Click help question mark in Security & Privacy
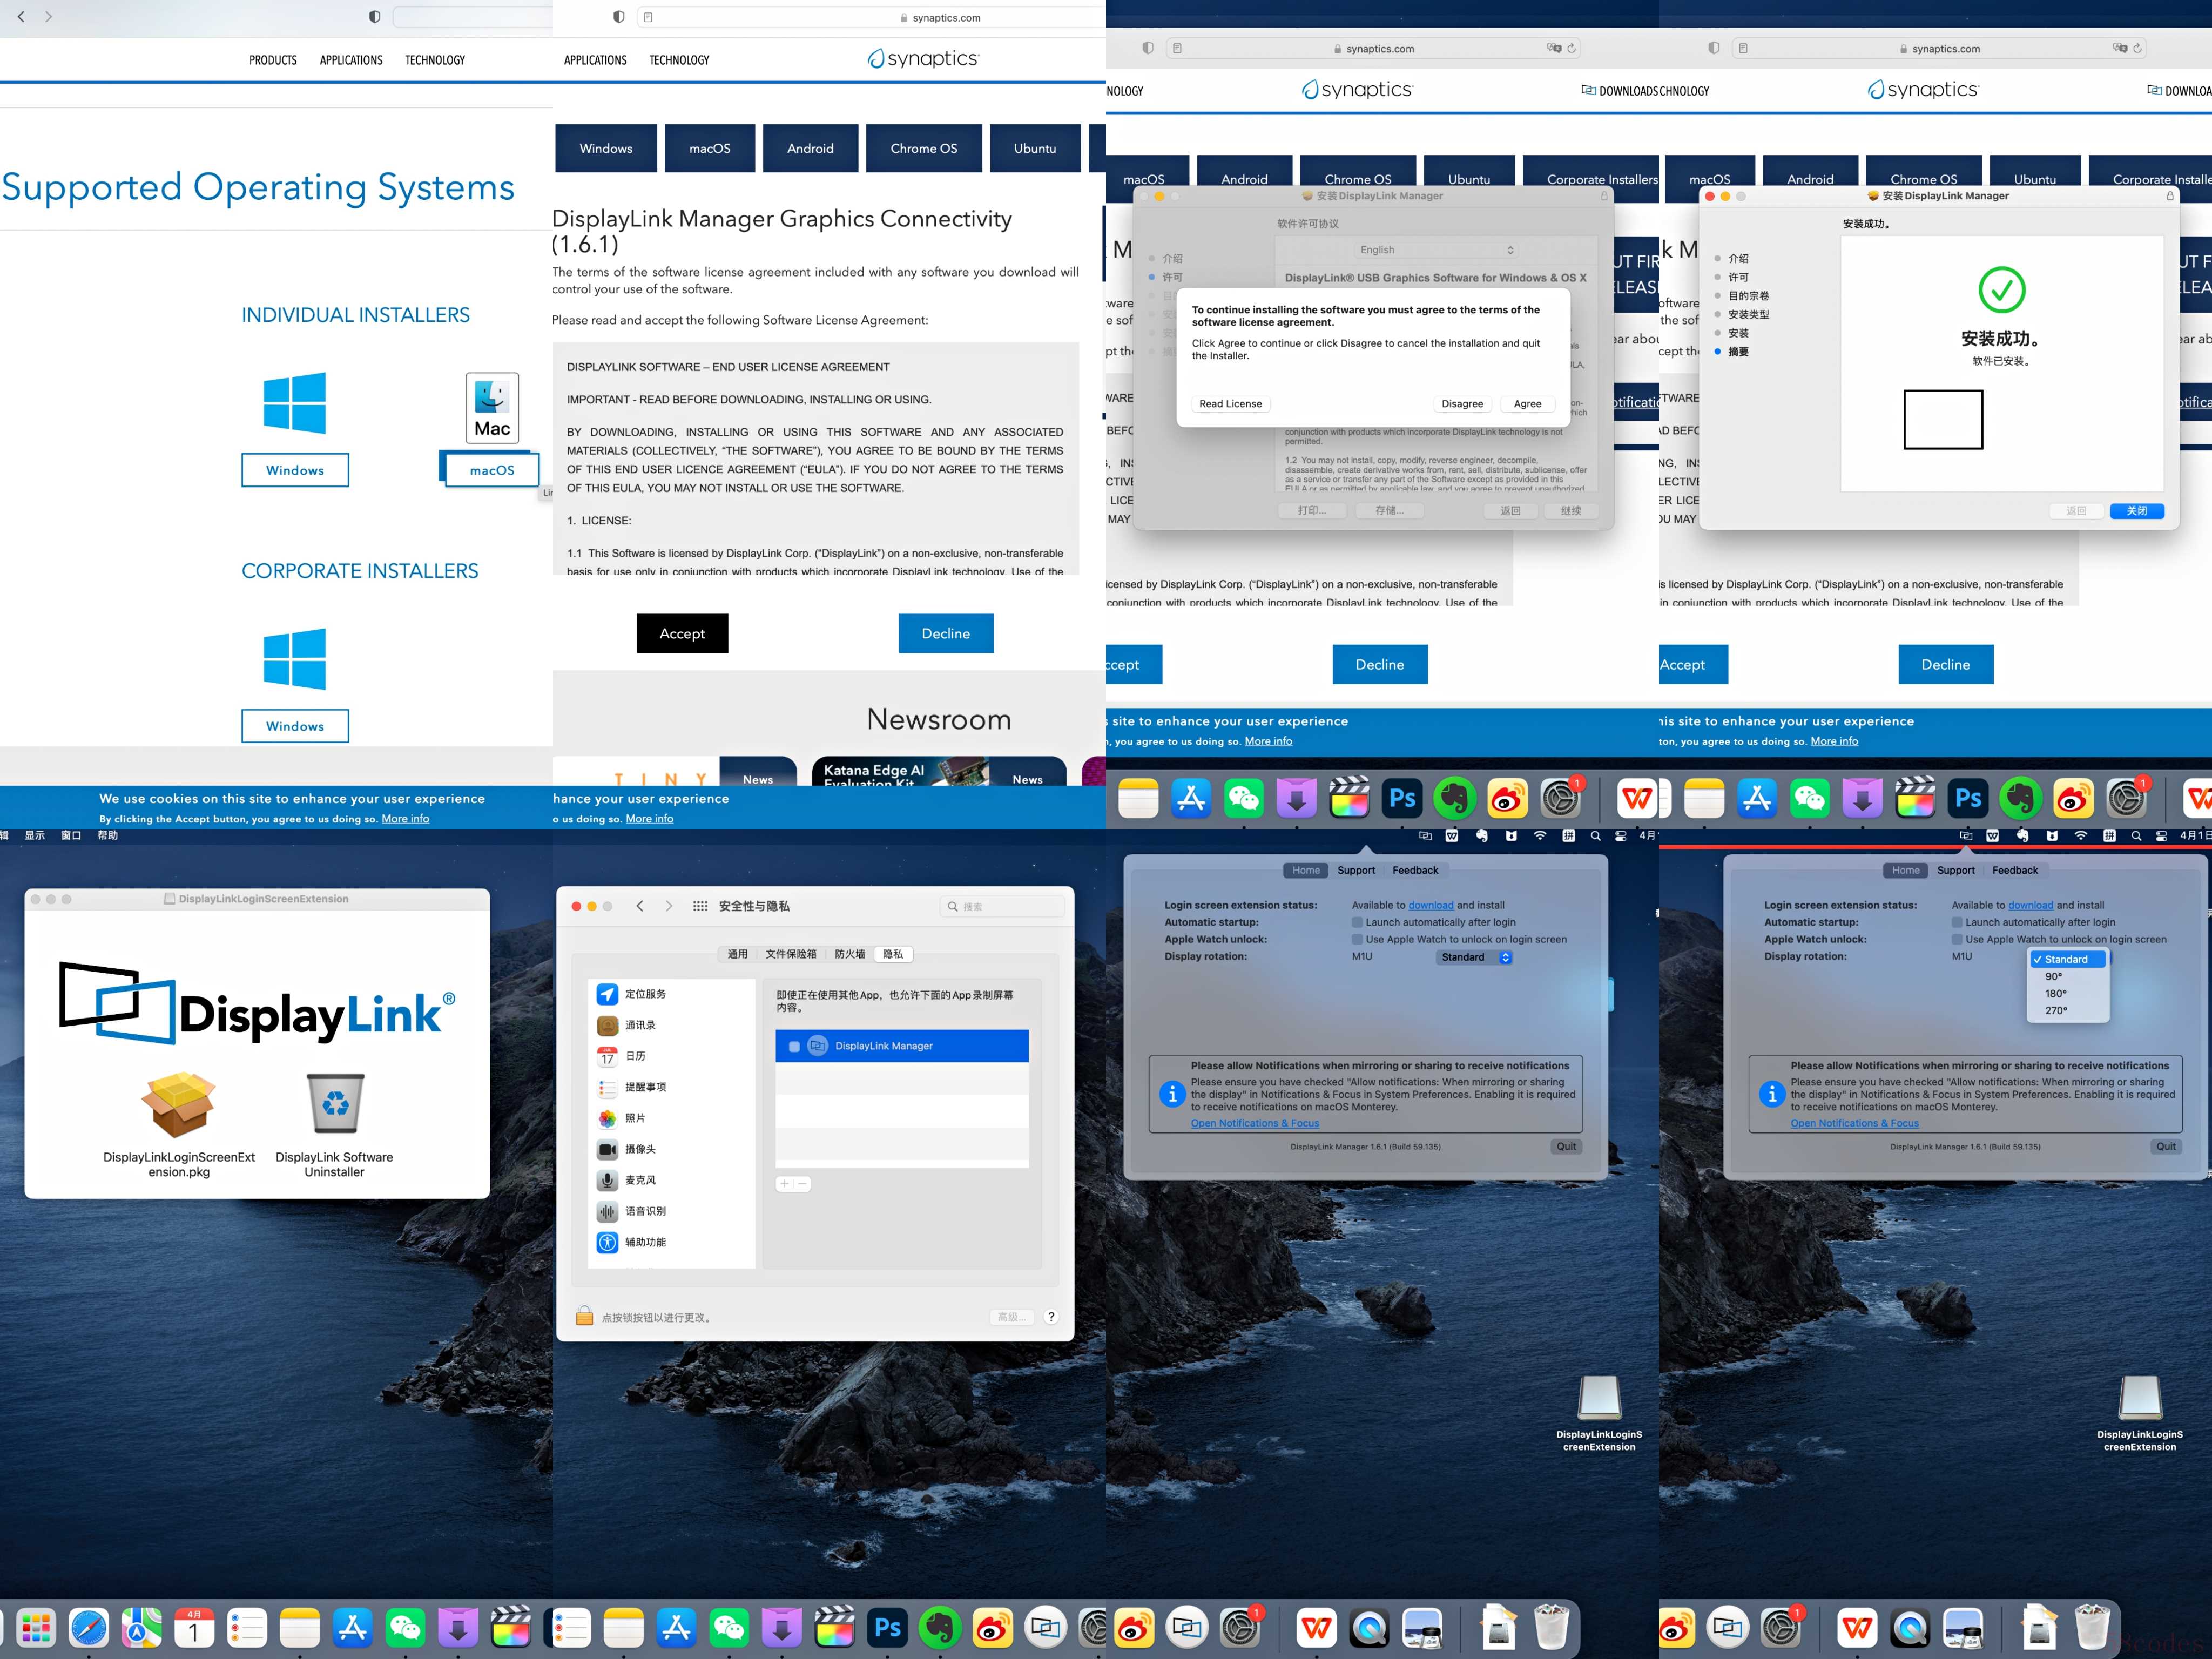Image resolution: width=2212 pixels, height=1659 pixels. (x=1051, y=1316)
